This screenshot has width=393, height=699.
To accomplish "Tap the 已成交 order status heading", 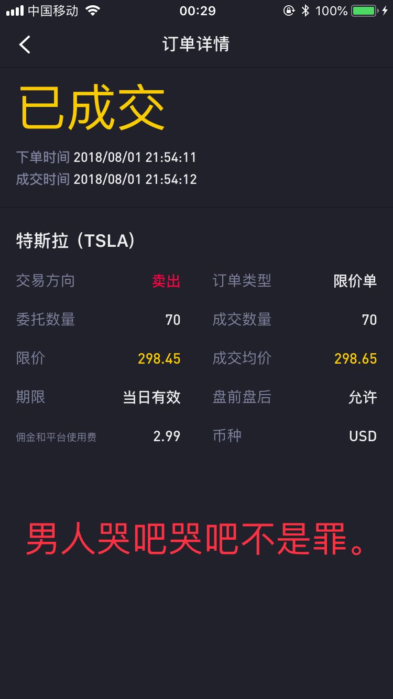I will click(x=92, y=108).
